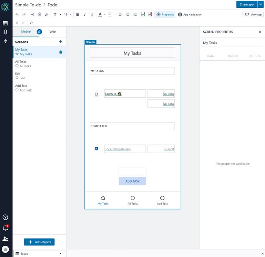Toggle bold formatting
The height and width of the screenshot is (257, 265).
(x=77, y=15)
